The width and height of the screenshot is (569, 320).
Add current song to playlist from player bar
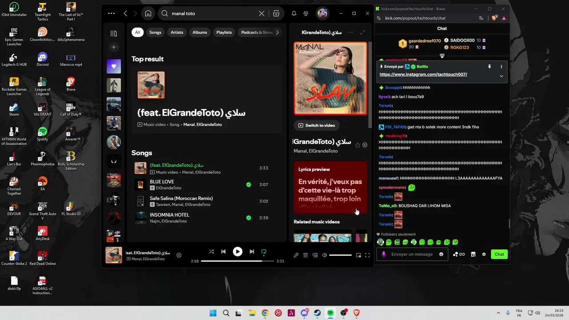[x=179, y=255]
